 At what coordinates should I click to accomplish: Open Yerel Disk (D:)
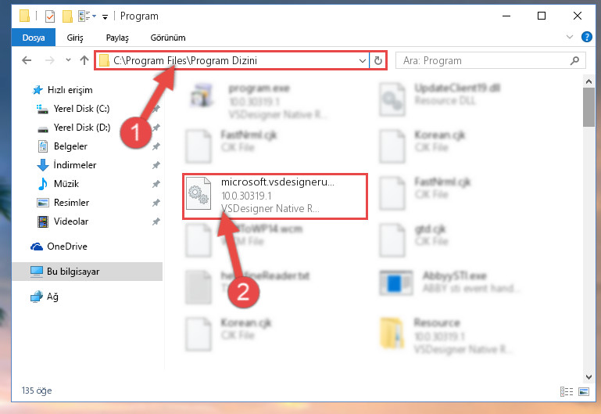(81, 128)
